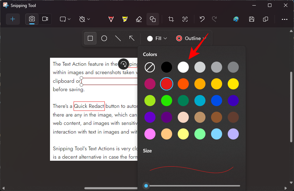This screenshot has width=294, height=191.
Task: Undo the last action
Action: tap(202, 19)
